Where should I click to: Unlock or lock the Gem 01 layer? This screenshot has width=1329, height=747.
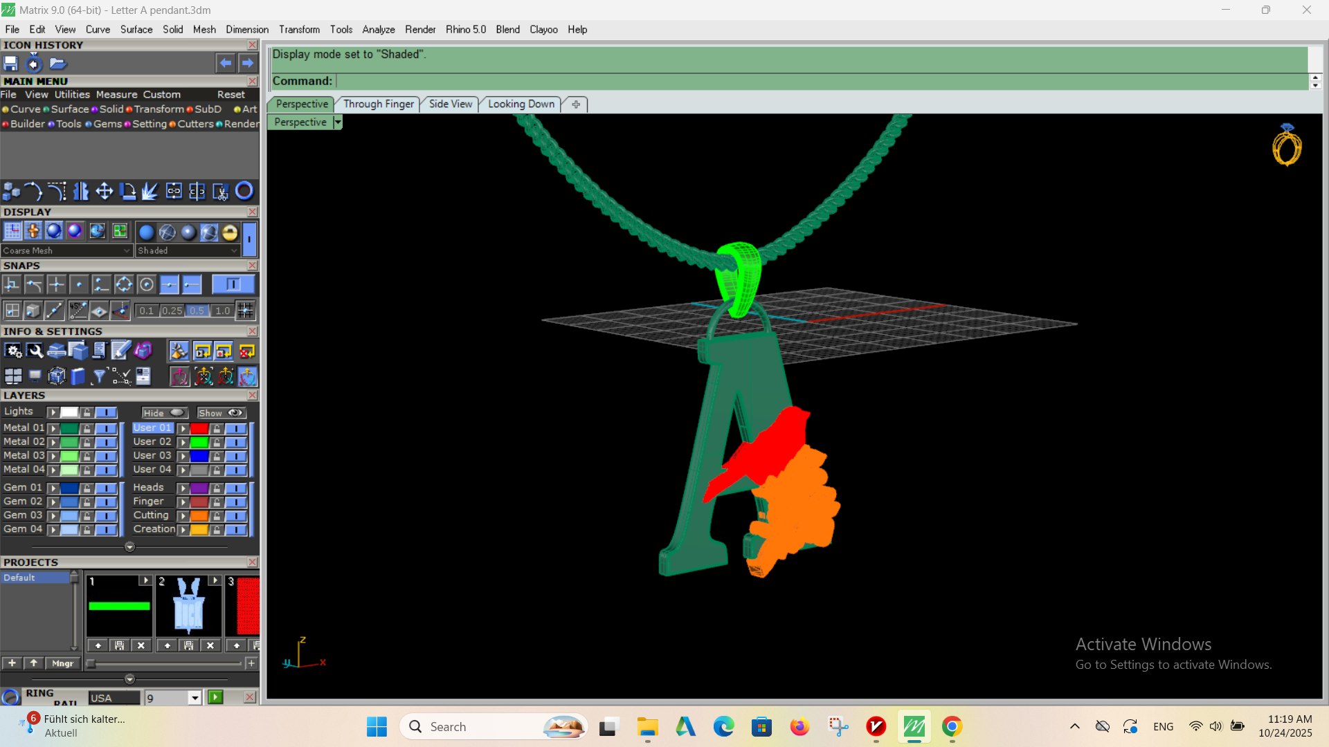(87, 488)
